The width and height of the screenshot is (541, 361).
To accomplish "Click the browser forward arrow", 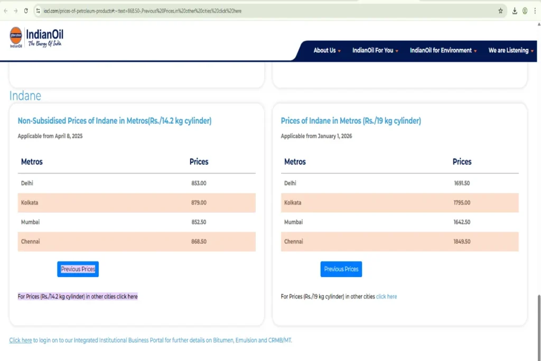I will [x=16, y=11].
